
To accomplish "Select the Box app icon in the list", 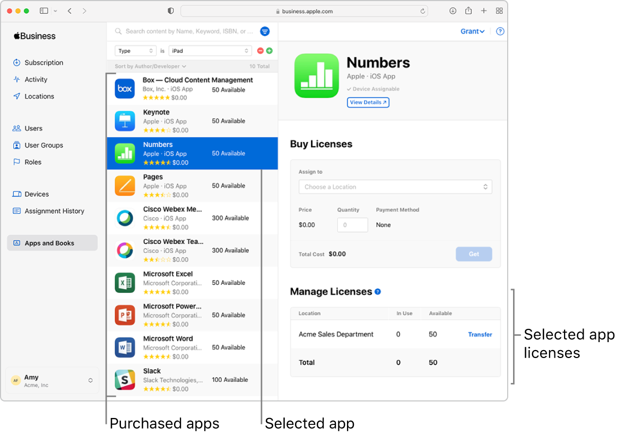I will pos(125,89).
